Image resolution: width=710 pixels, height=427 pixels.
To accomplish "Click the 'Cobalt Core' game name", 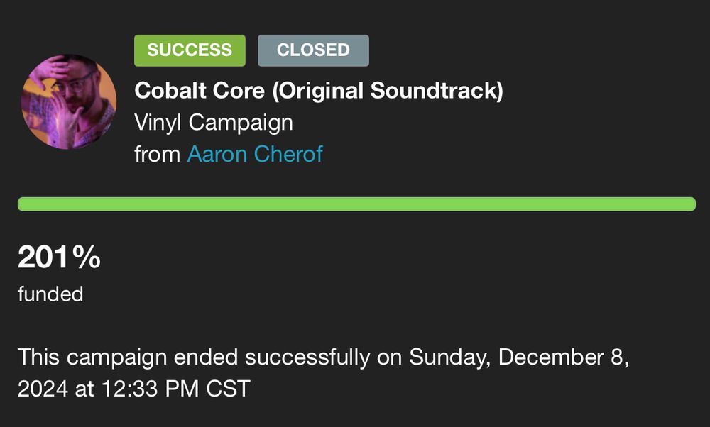I will [200, 91].
